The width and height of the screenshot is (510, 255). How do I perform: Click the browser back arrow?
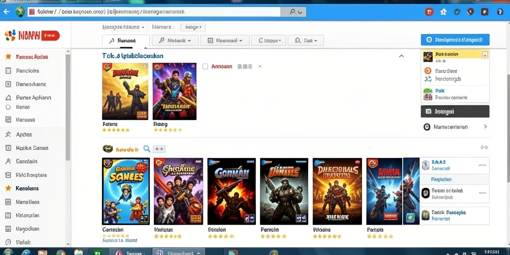click(6, 12)
